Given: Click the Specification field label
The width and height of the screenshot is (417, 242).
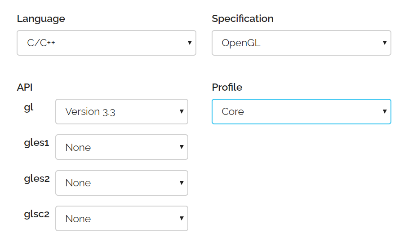Looking at the screenshot, I should (x=243, y=19).
